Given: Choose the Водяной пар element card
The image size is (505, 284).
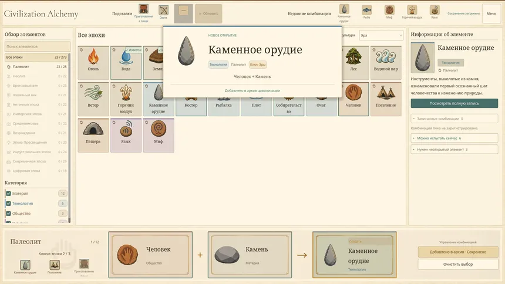Looking at the screenshot, I should coord(386,62).
